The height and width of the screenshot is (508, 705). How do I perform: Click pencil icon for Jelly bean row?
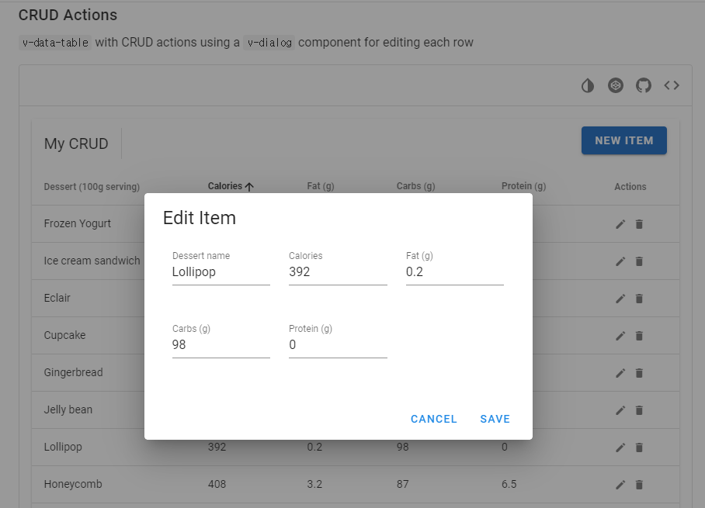620,410
